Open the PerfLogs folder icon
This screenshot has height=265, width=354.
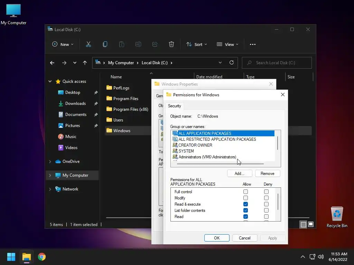tap(109, 87)
